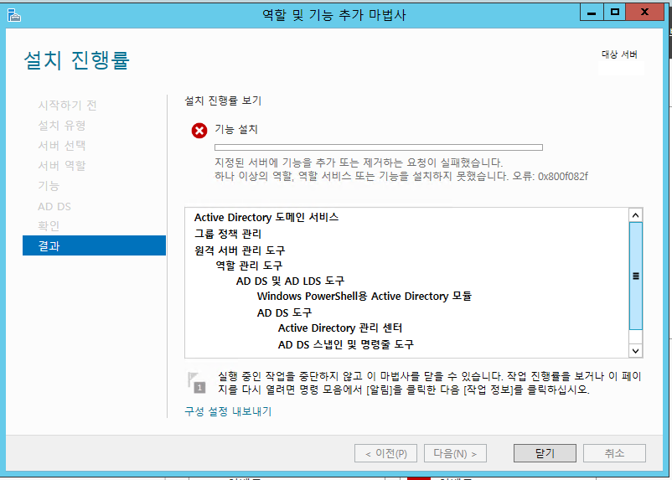
Task: Select the AD DS step in sidebar
Action: pos(54,206)
